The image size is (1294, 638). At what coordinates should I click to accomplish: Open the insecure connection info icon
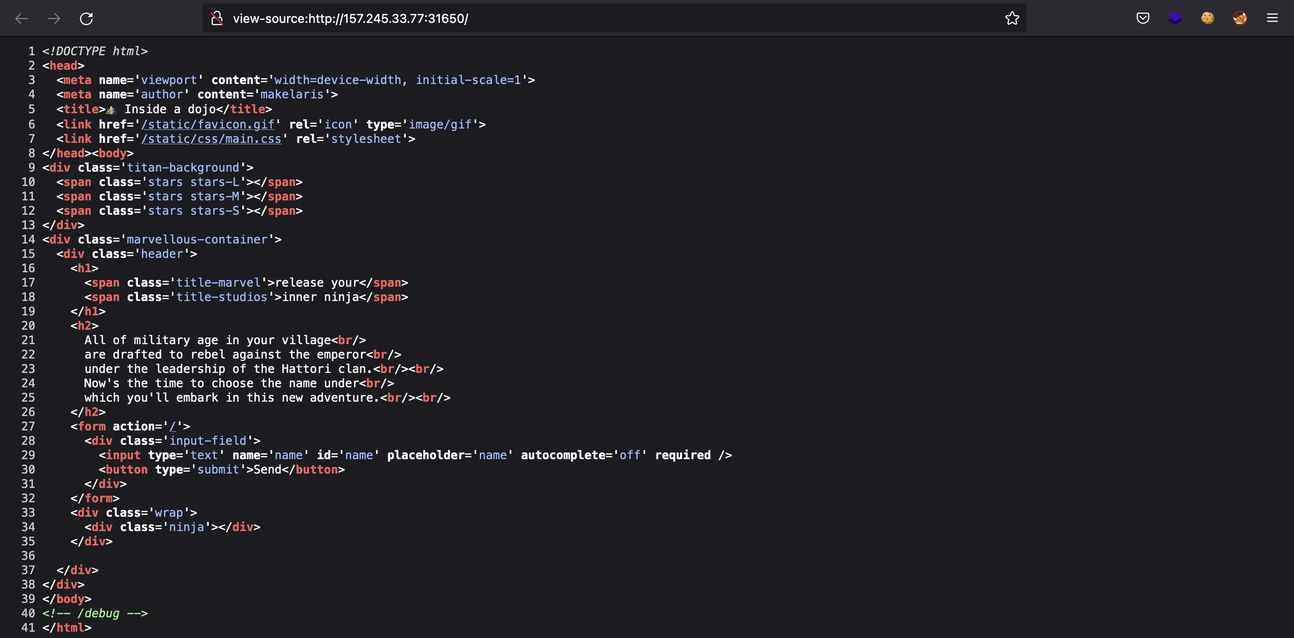click(x=217, y=18)
